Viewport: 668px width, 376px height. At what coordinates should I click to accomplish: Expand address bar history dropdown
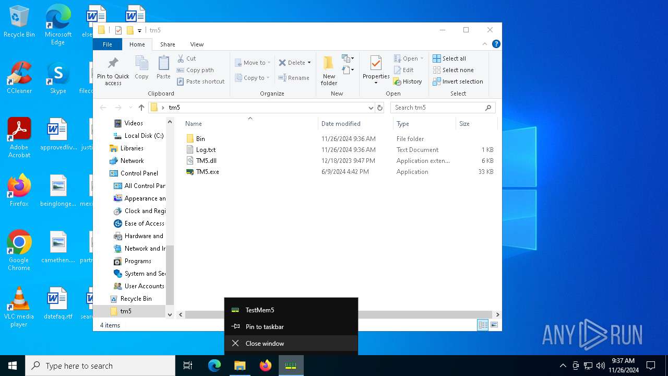point(371,108)
